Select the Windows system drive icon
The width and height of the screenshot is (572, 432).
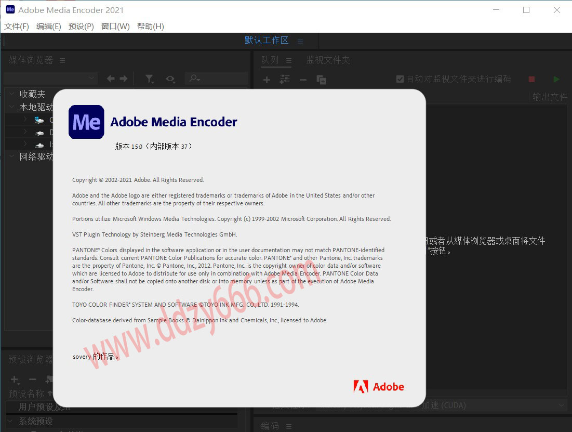point(39,120)
